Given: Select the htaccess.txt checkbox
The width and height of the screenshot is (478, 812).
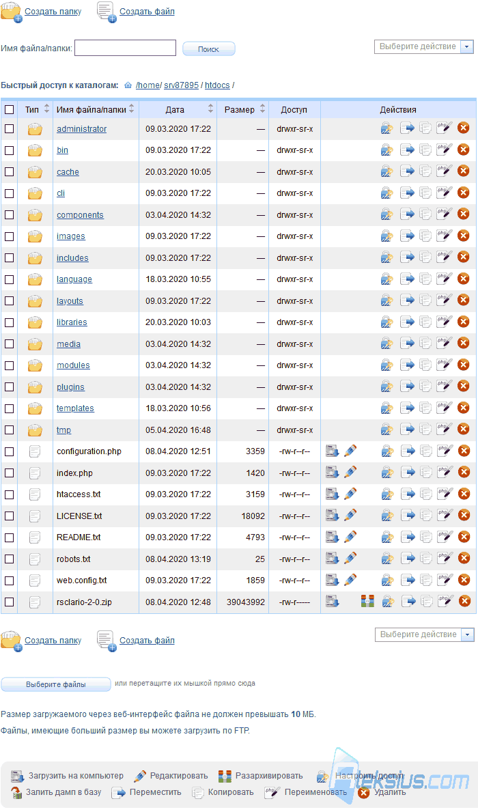Looking at the screenshot, I should [10, 494].
